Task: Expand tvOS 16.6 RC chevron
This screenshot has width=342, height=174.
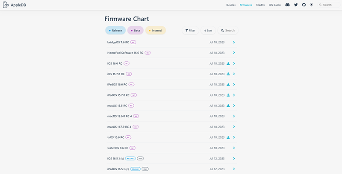Action: (x=234, y=137)
